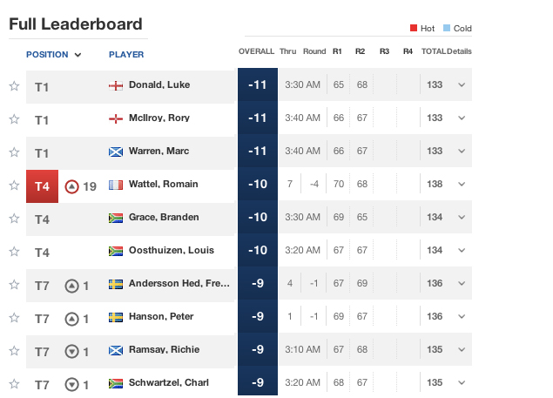This screenshot has height=398, width=553.
Task: Click OVERALL column header
Action: (256, 51)
